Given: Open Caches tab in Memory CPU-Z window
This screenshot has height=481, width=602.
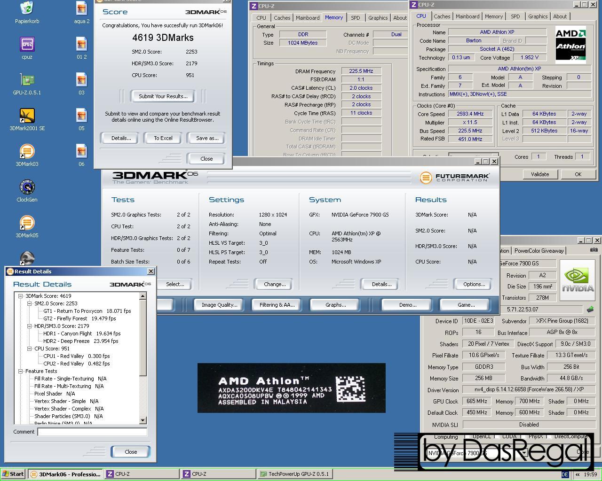Looking at the screenshot, I should 282,18.
